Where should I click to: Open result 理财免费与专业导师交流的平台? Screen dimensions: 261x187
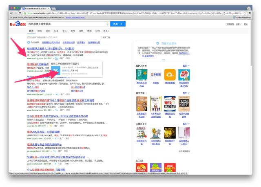coord(44,144)
